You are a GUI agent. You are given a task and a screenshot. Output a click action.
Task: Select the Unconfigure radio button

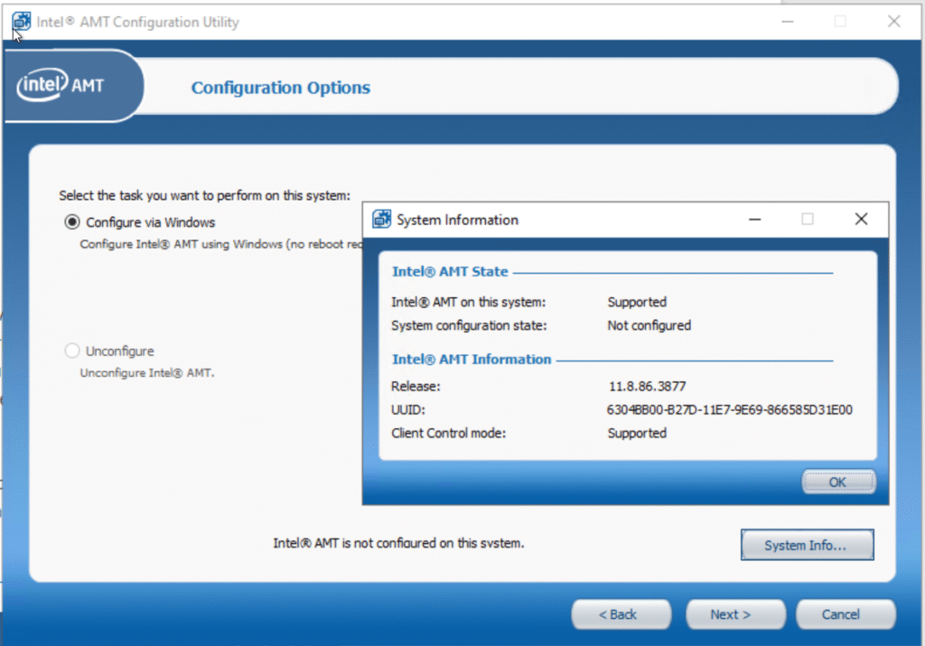72,351
